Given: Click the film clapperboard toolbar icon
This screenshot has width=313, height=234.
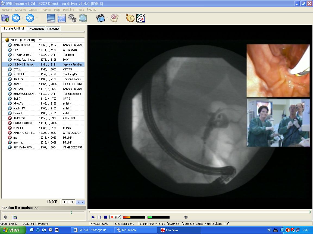Looking at the screenshot, I should 101,18.
